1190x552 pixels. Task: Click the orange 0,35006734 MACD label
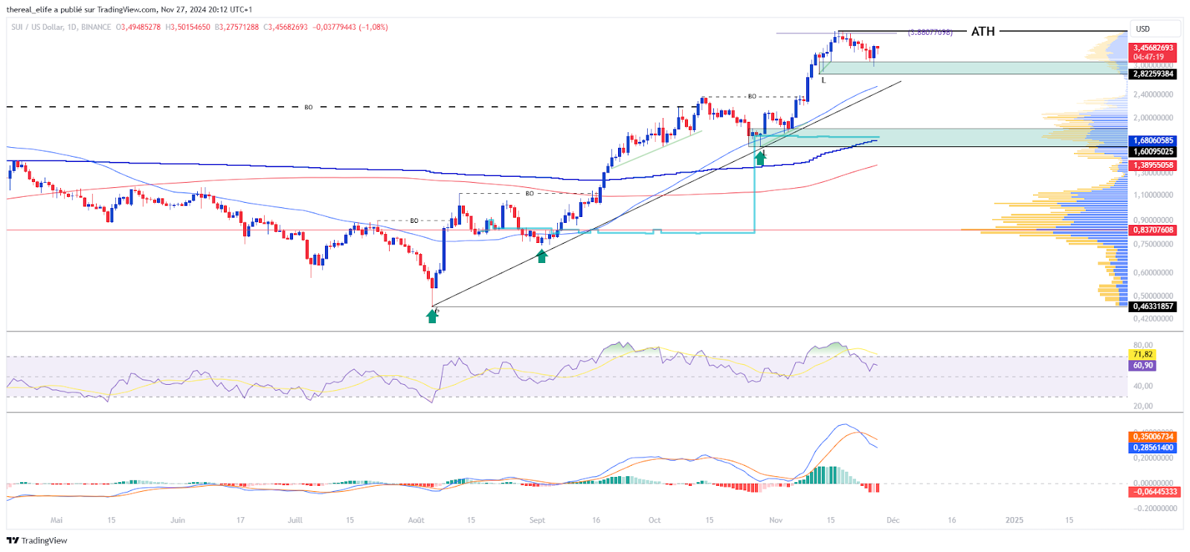click(1153, 437)
